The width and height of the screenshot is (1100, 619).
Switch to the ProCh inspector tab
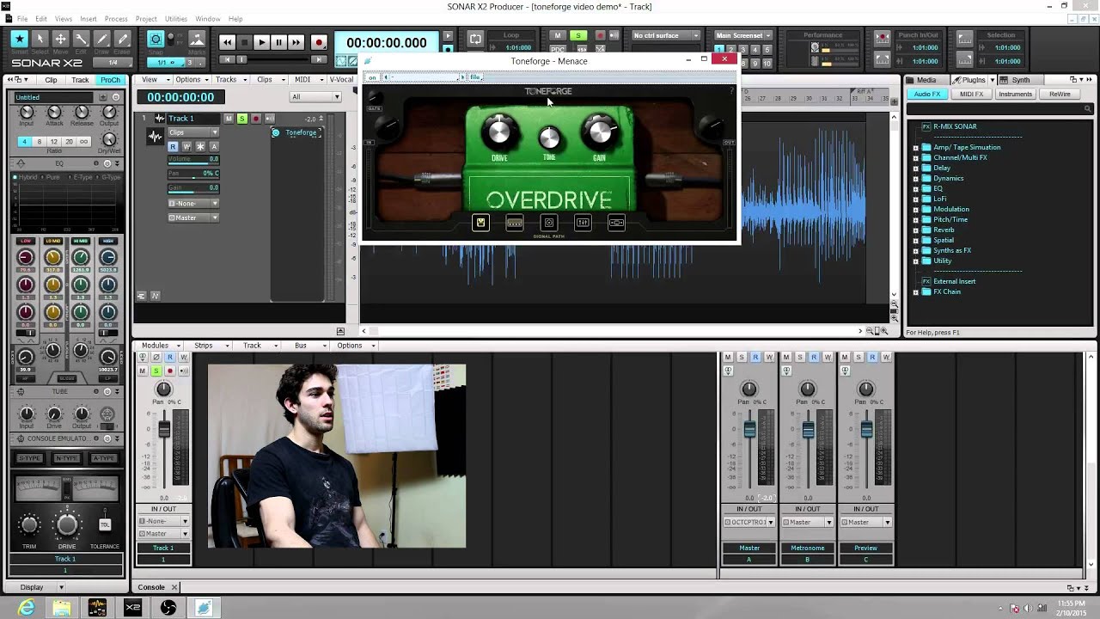click(110, 80)
